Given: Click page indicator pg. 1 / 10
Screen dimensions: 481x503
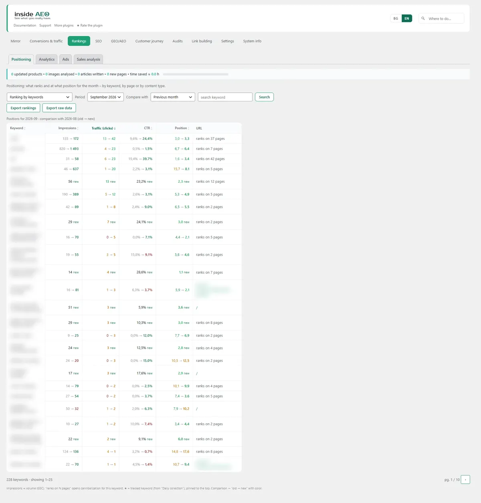Looking at the screenshot, I should [x=452, y=480].
